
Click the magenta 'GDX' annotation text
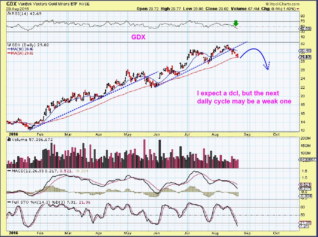tap(138, 37)
